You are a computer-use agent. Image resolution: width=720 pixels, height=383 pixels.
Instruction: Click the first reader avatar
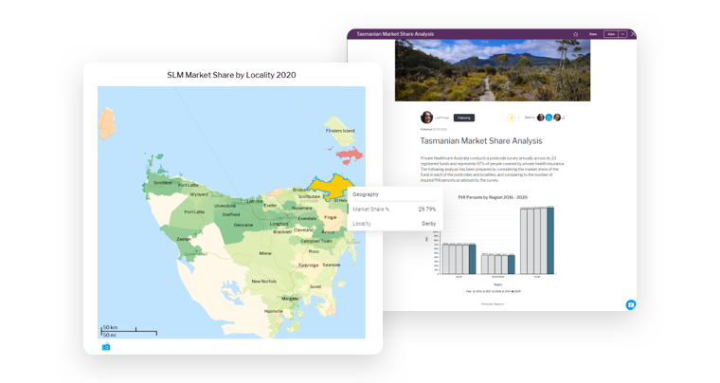click(x=541, y=118)
